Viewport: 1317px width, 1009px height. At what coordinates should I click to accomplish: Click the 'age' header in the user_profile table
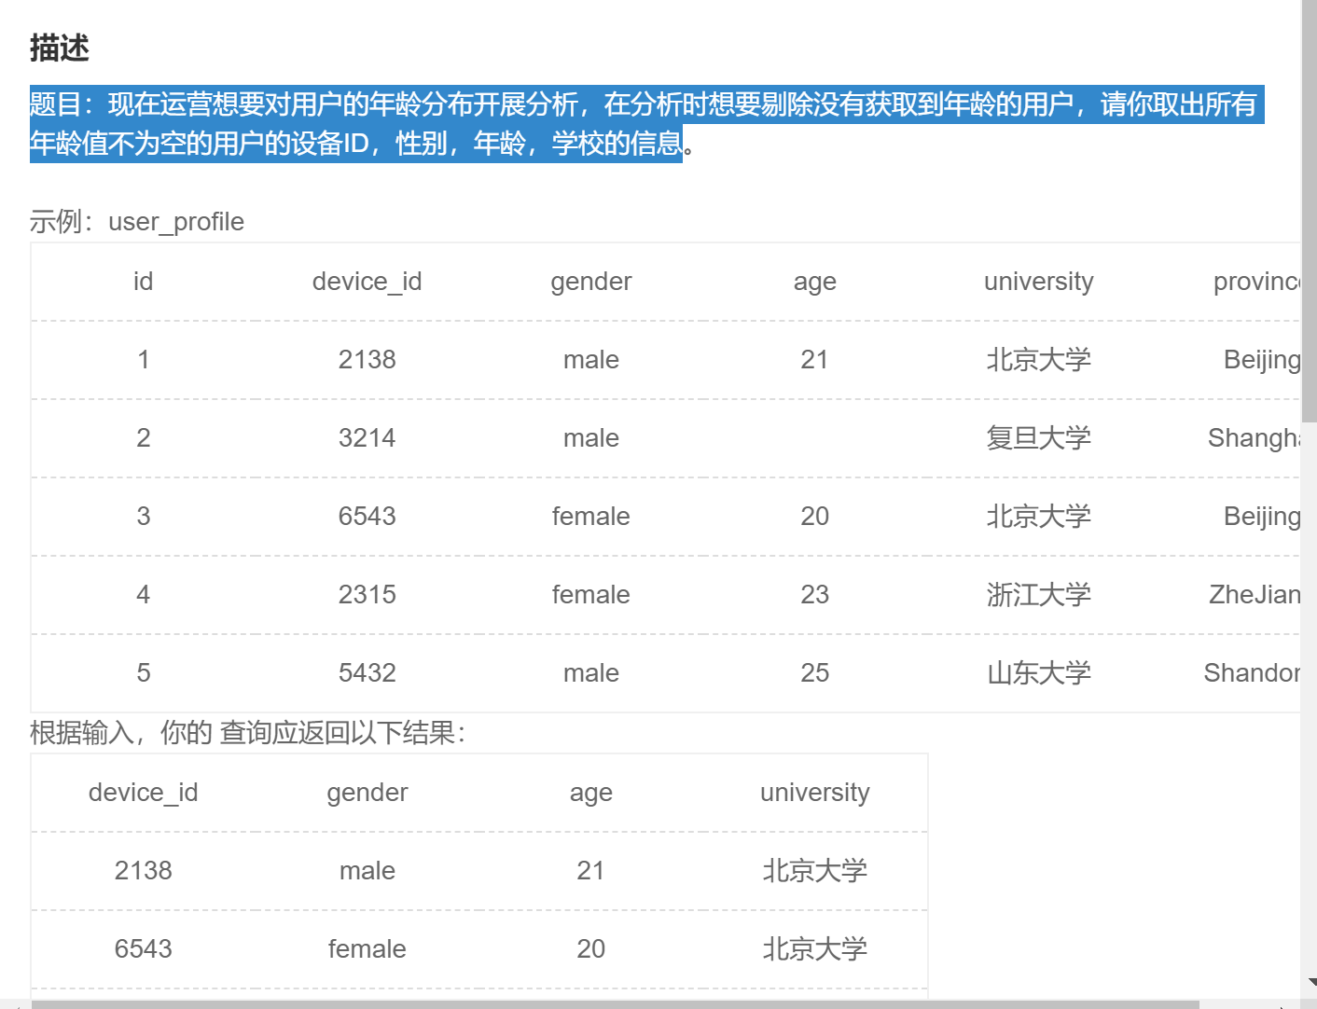tap(814, 282)
